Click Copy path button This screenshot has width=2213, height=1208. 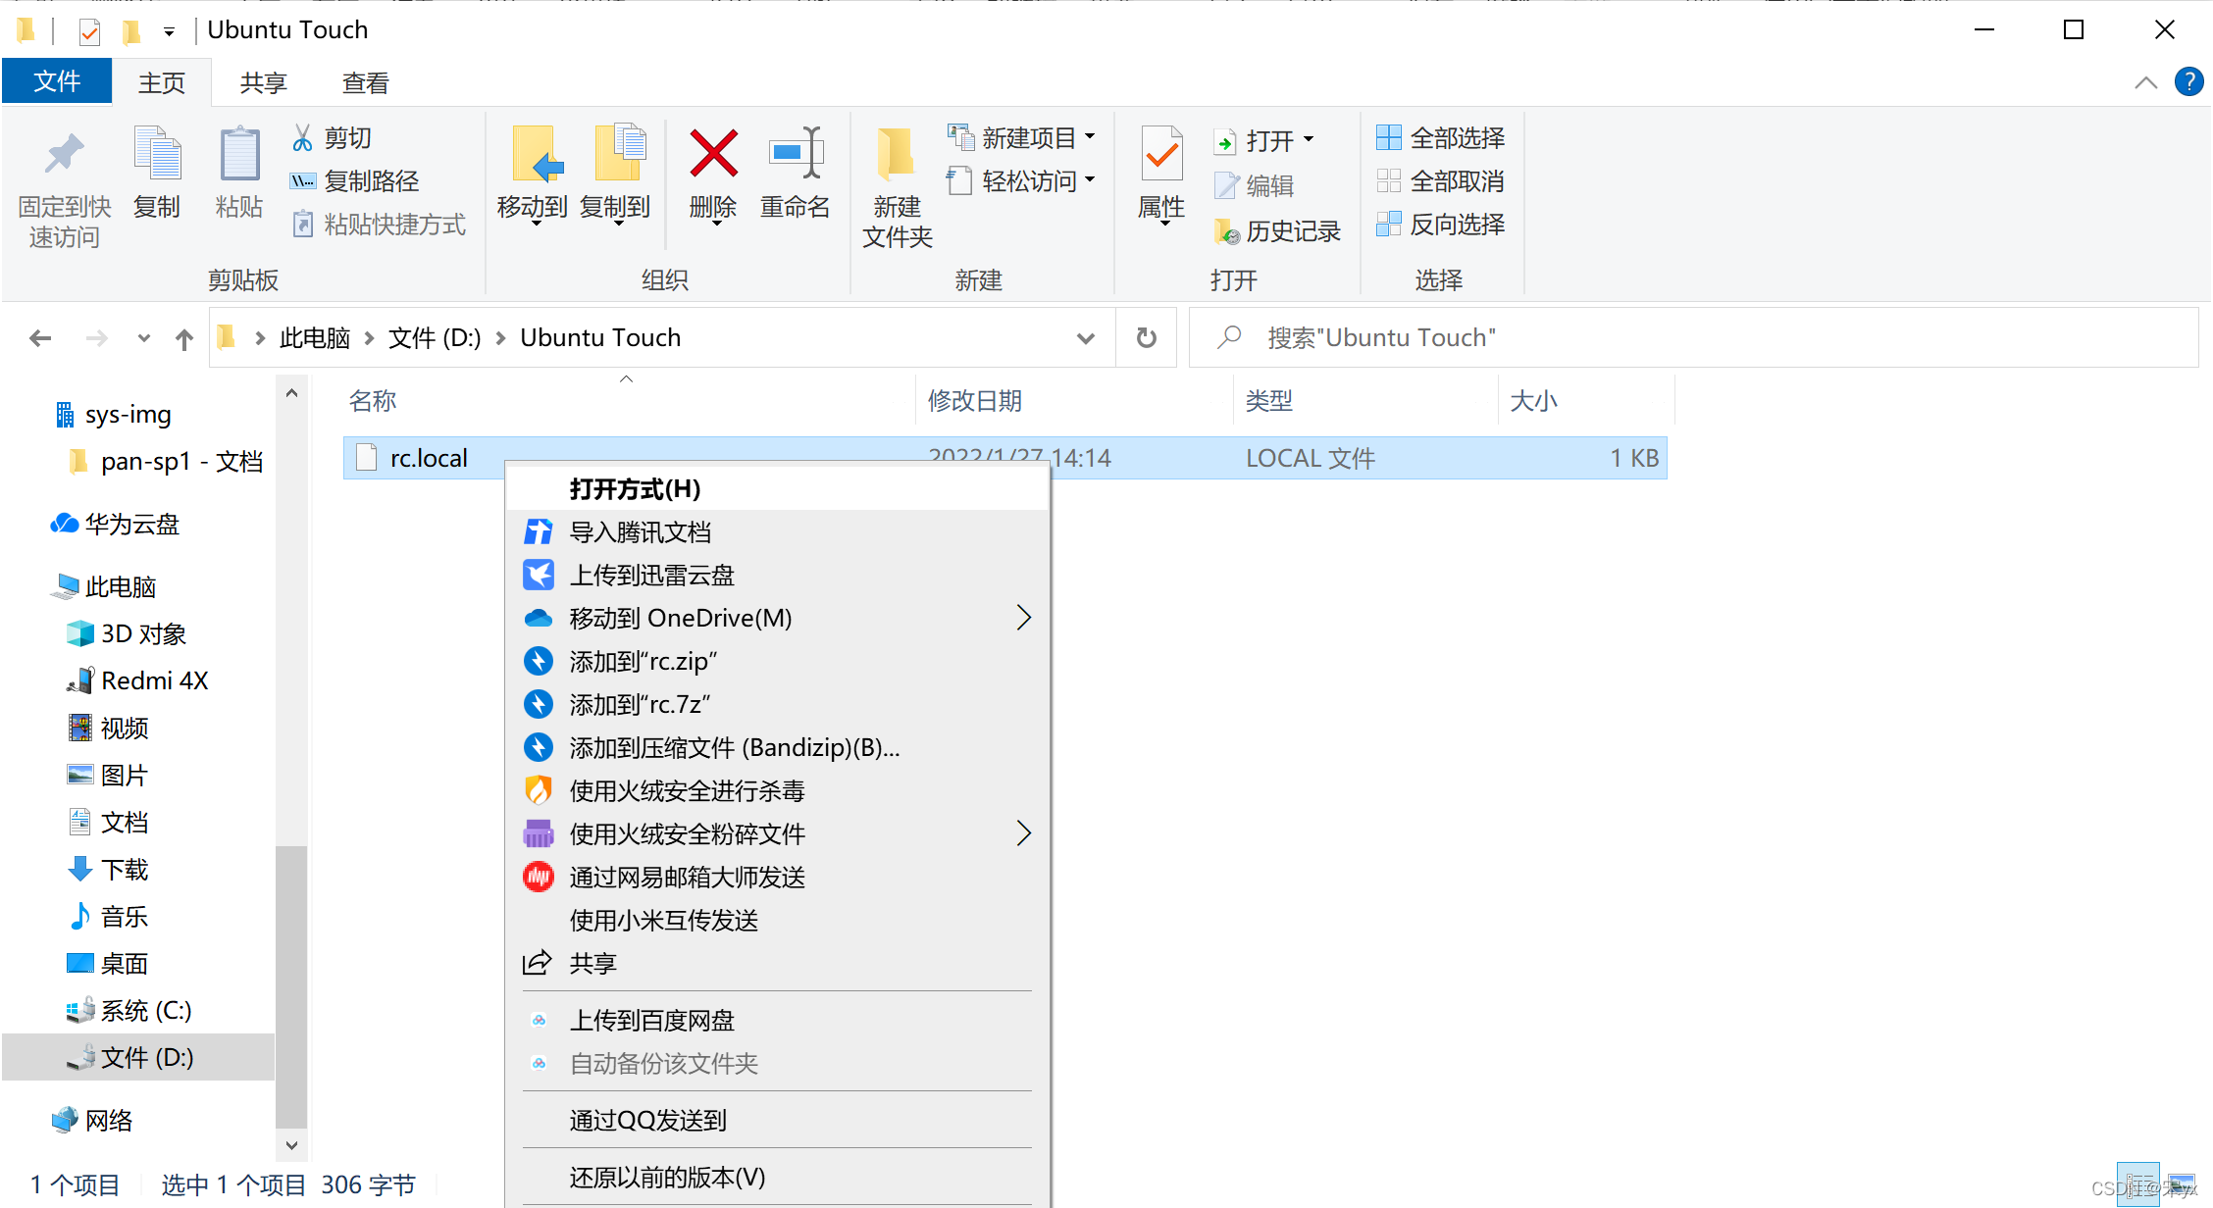355,181
